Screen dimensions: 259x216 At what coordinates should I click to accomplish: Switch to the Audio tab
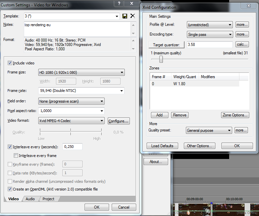coord(30,199)
